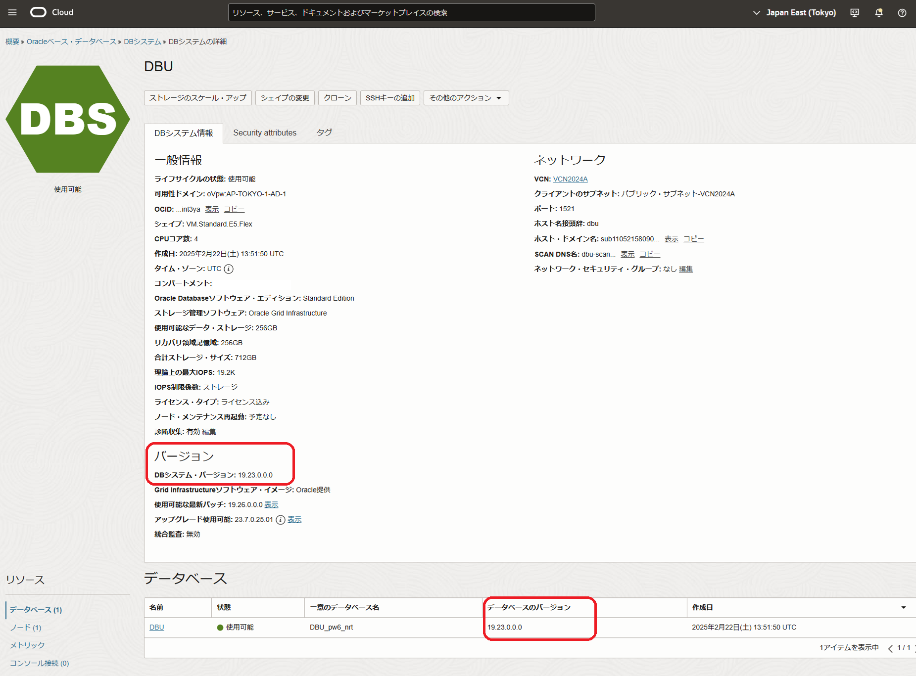Select データベース (1) in resources menu

pos(36,610)
